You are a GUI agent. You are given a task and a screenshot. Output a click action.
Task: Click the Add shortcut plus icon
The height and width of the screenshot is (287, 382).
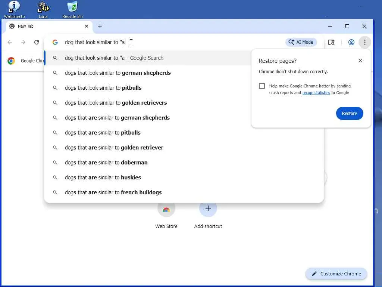point(208,209)
